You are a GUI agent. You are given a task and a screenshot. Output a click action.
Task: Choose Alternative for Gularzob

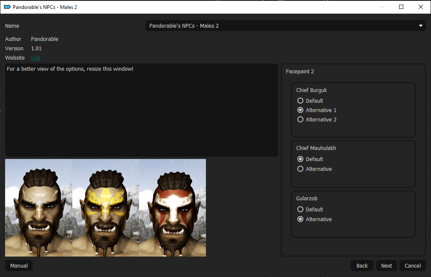(x=314, y=219)
